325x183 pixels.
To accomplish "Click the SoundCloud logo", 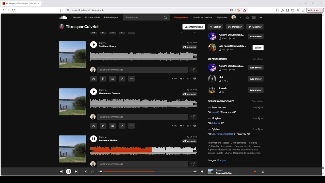I will click(x=63, y=18).
